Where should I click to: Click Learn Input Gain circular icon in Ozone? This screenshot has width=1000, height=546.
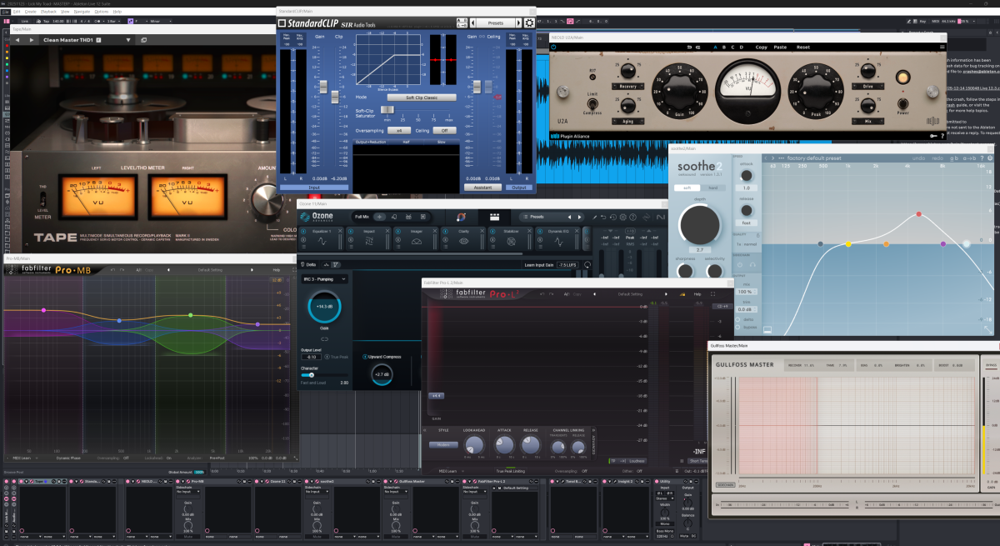[587, 264]
